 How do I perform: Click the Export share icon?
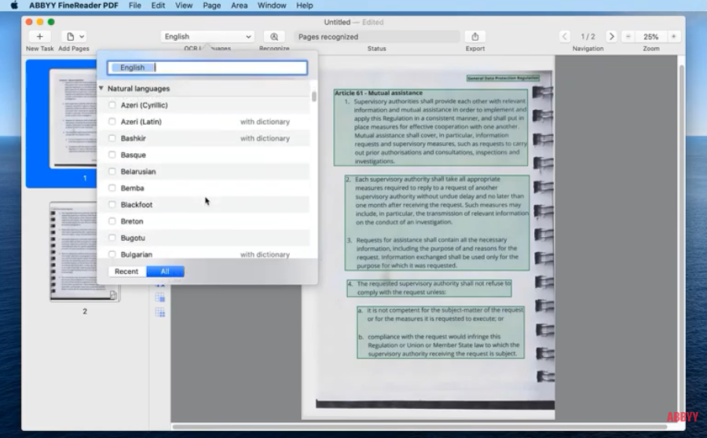pos(475,36)
